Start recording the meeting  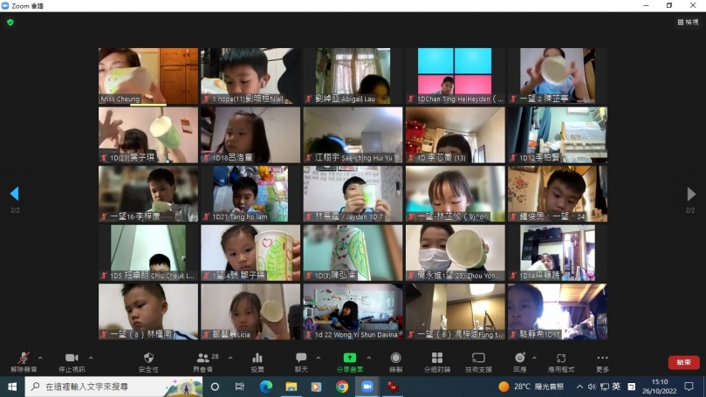[x=395, y=359]
